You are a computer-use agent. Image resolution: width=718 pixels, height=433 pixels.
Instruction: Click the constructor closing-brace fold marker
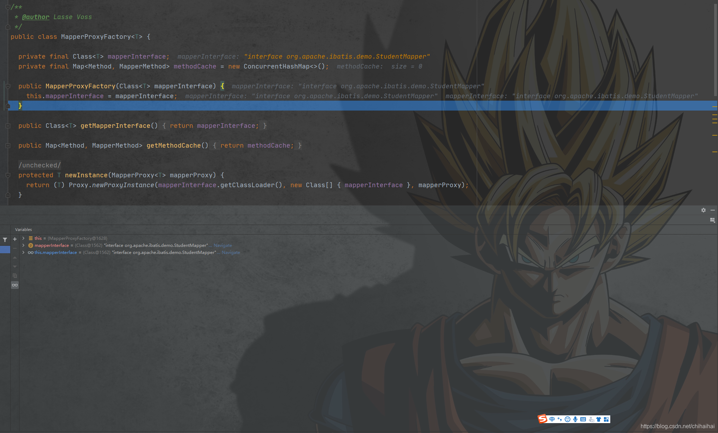(8, 106)
